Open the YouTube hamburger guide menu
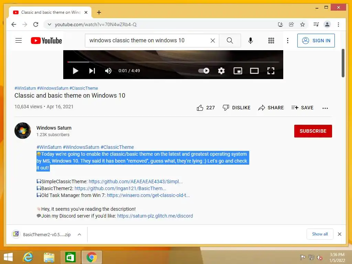This screenshot has height=264, width=352. click(x=19, y=41)
